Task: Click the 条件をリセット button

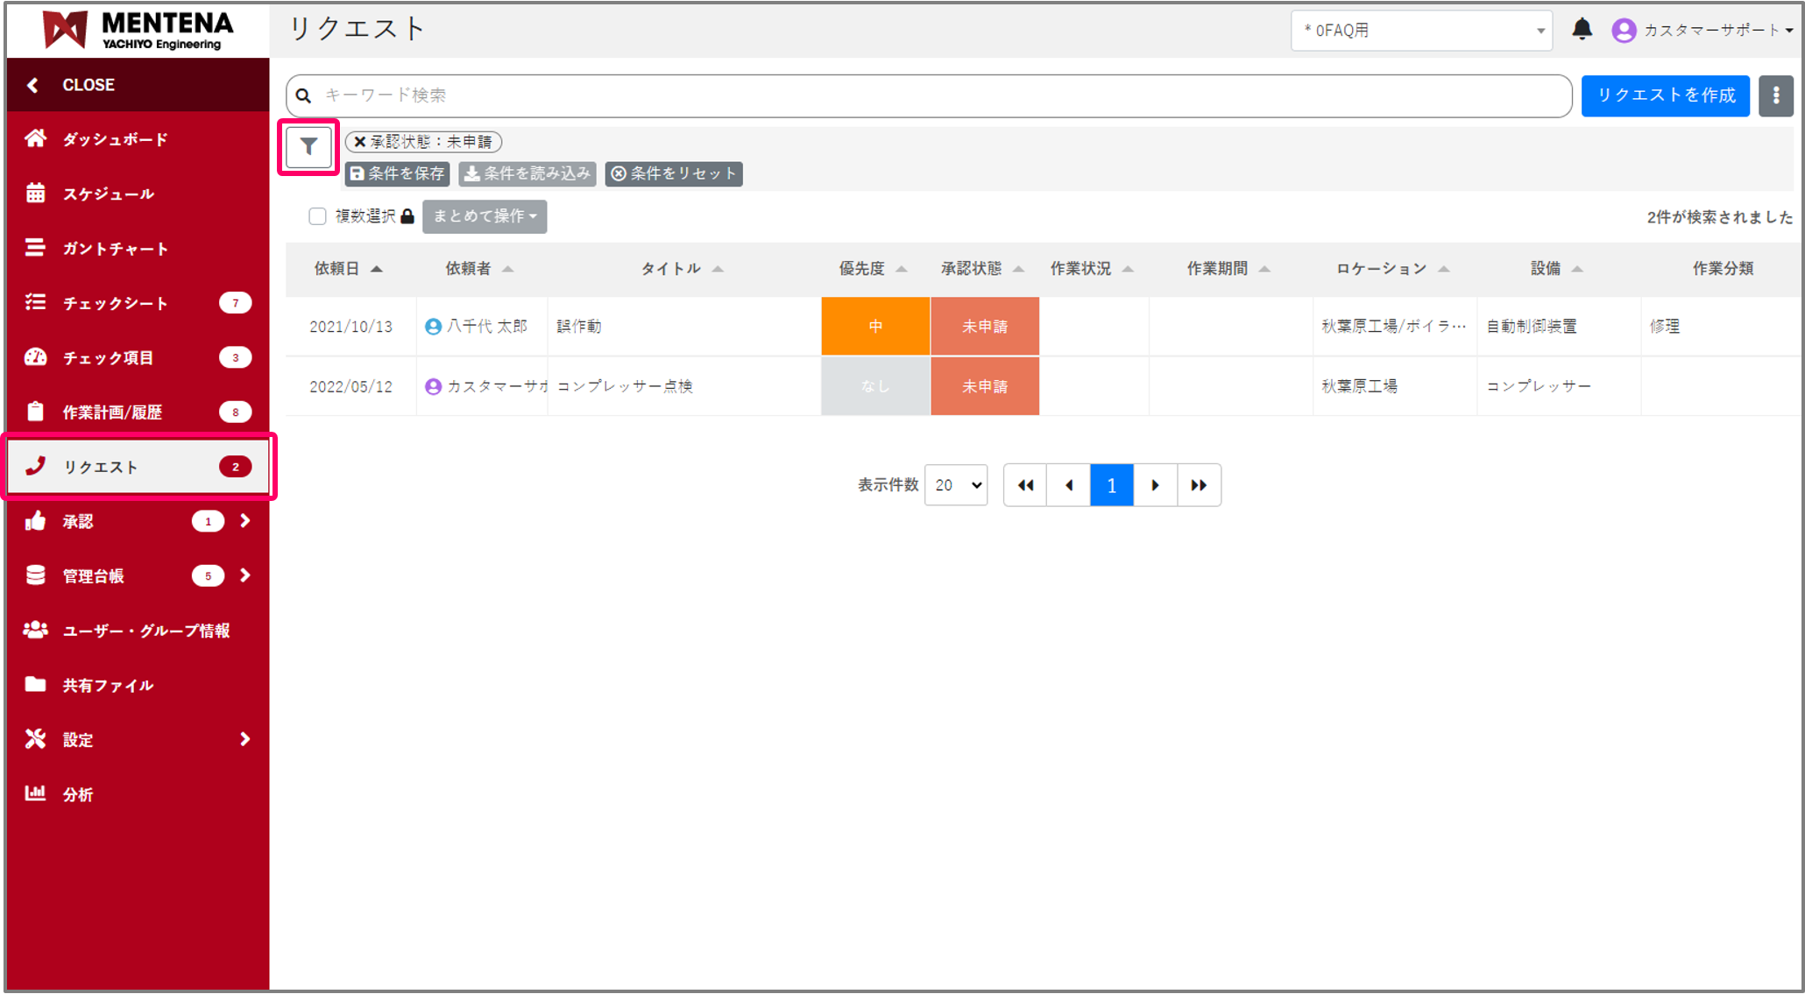Action: 674,173
